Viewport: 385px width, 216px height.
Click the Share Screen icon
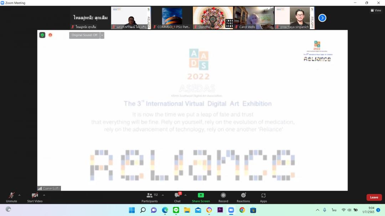coord(201,195)
